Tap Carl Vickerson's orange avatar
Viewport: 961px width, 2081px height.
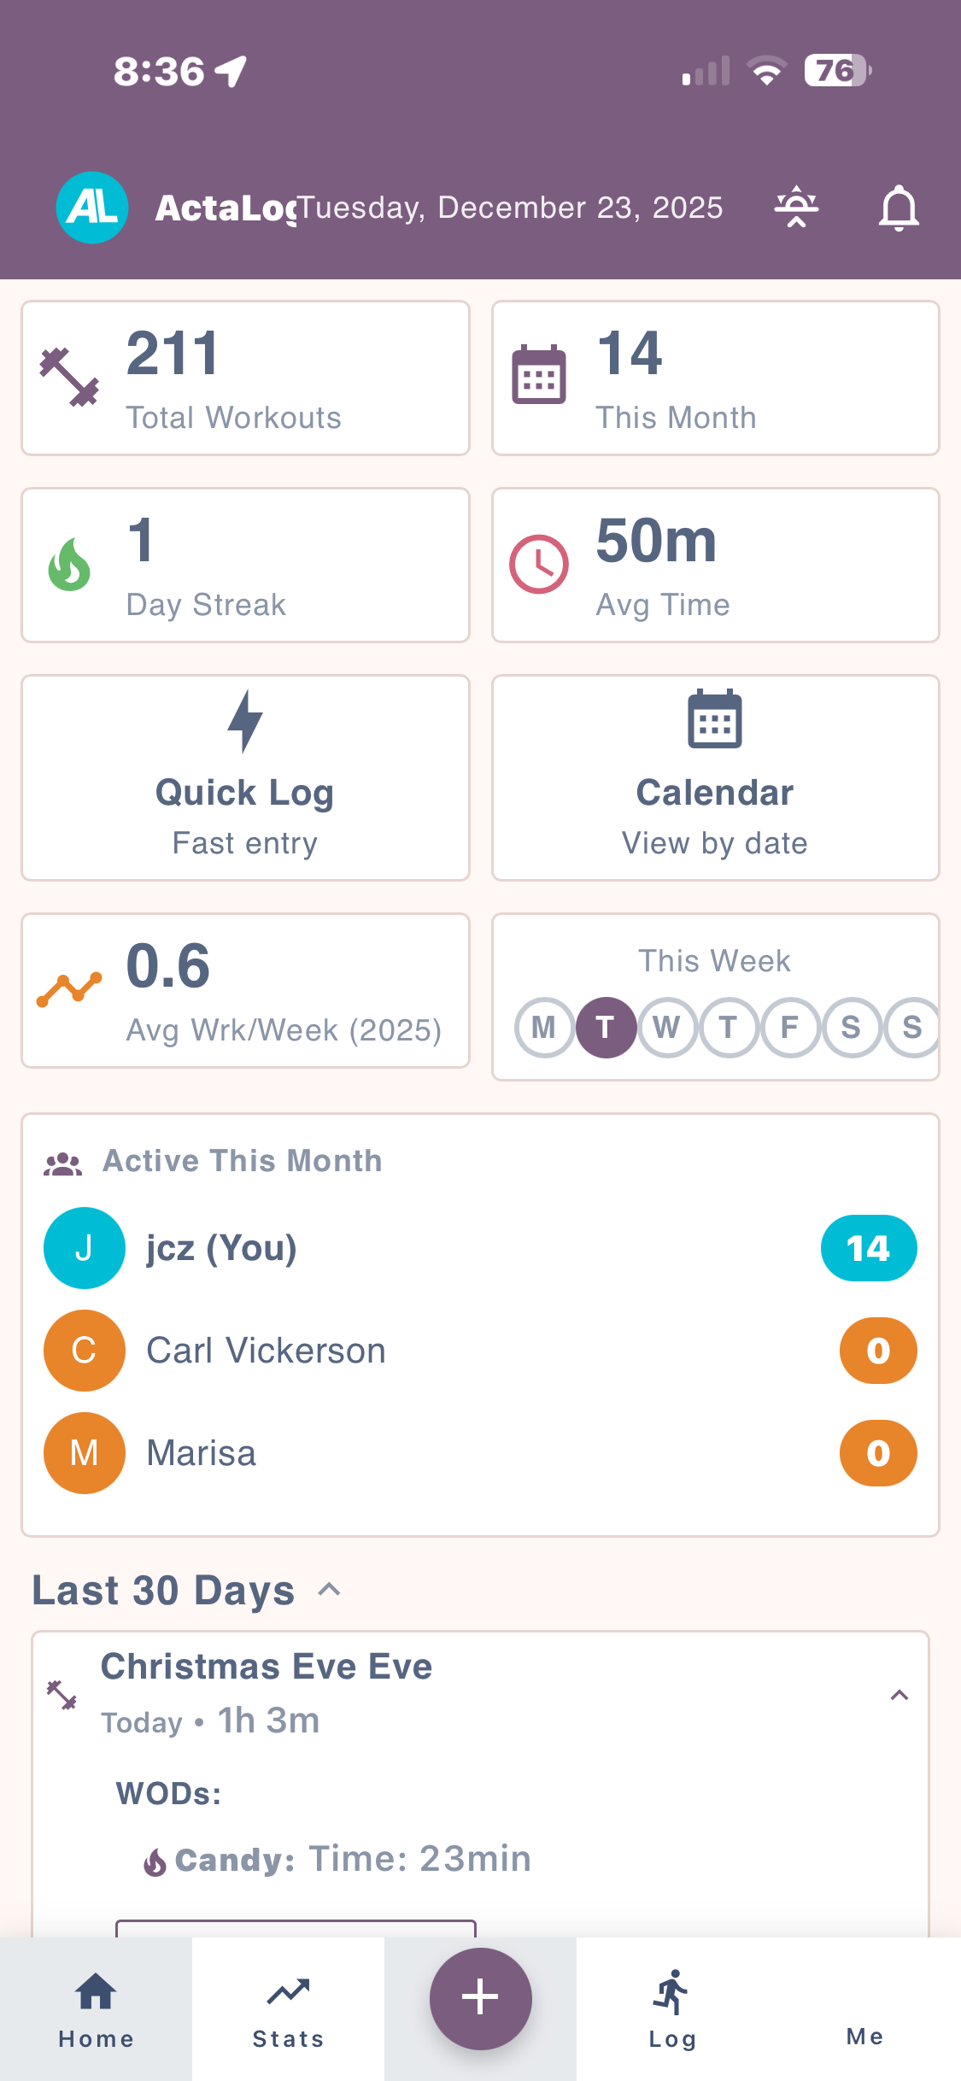pos(85,1351)
